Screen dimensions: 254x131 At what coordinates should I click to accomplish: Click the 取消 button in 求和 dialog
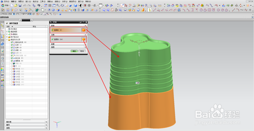point(82,51)
